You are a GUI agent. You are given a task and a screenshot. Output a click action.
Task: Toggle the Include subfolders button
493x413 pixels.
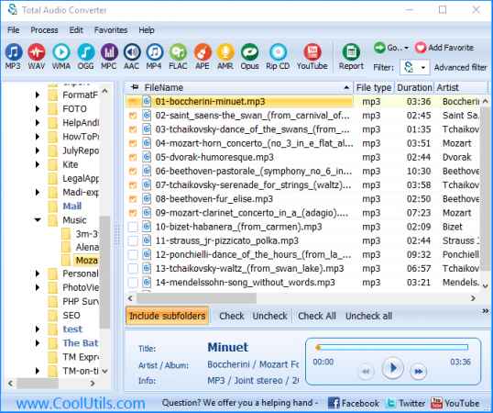coord(168,316)
